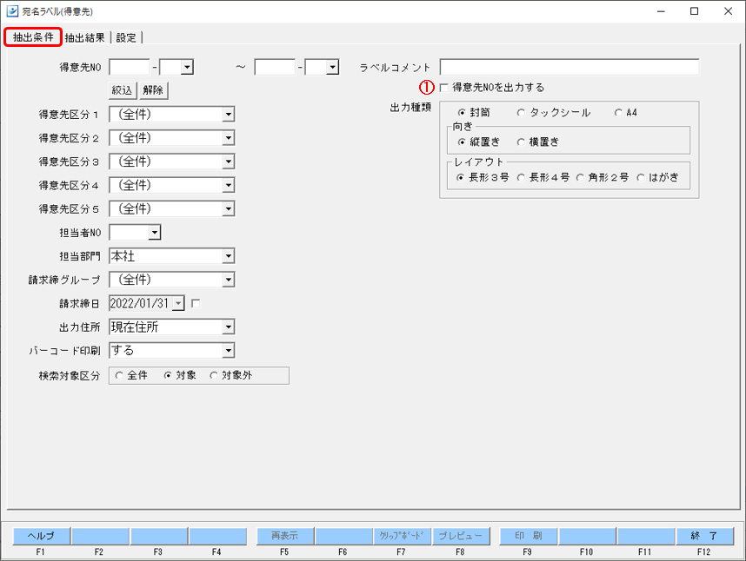Image resolution: width=746 pixels, height=561 pixels.
Task: Click the ラベルコメント text field
Action: pos(569,68)
